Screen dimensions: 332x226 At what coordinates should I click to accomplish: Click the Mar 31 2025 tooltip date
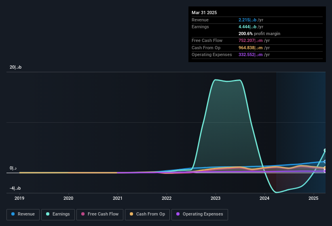204,13
